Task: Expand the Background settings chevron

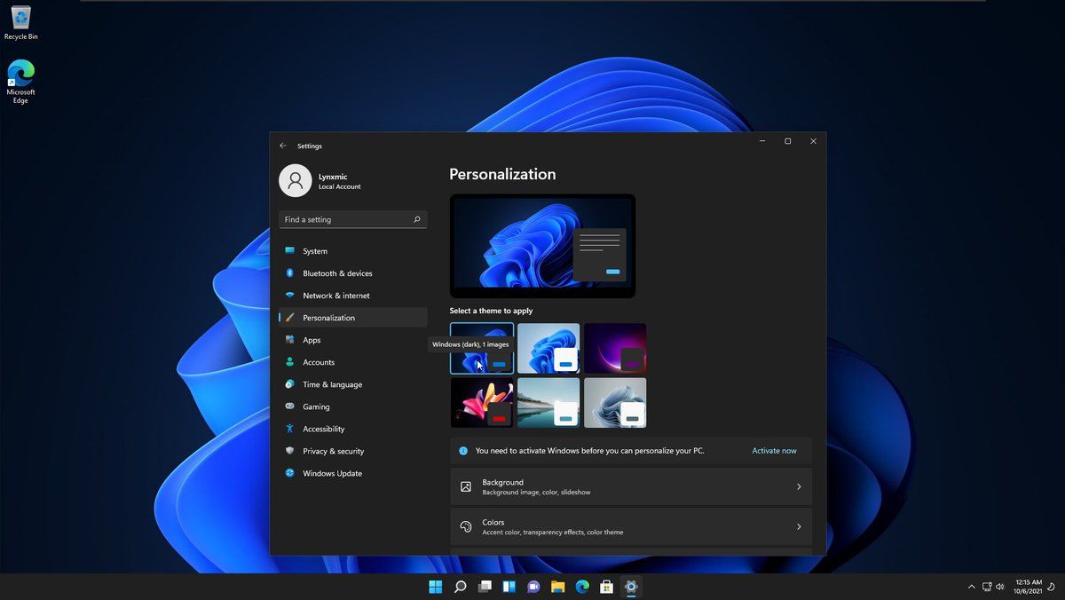Action: pyautogui.click(x=798, y=486)
